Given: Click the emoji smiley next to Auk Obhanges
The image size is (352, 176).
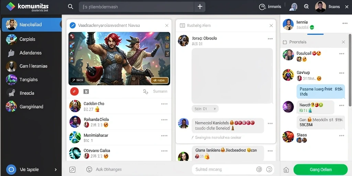Looking at the screenshot, I should [89, 169].
